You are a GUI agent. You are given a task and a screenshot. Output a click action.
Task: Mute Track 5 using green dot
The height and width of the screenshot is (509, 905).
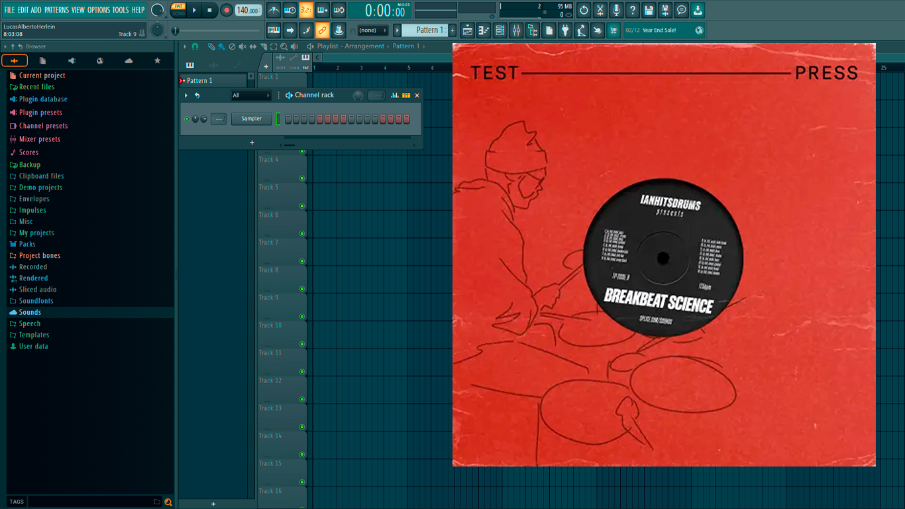(x=302, y=205)
